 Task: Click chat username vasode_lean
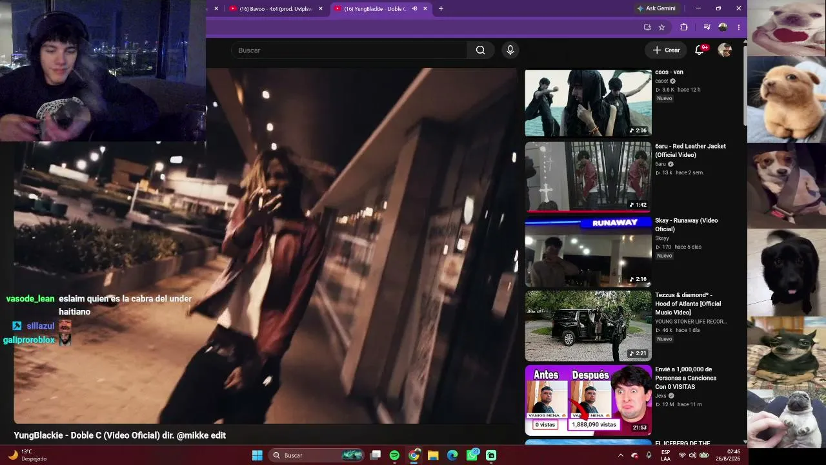coord(30,299)
